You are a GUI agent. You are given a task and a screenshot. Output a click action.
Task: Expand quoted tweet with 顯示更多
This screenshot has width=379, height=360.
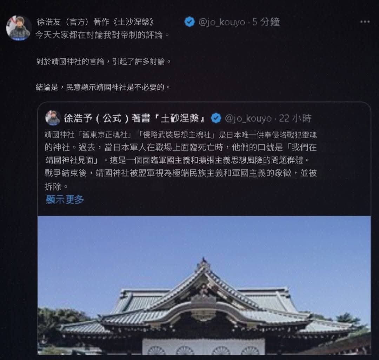[x=65, y=199]
